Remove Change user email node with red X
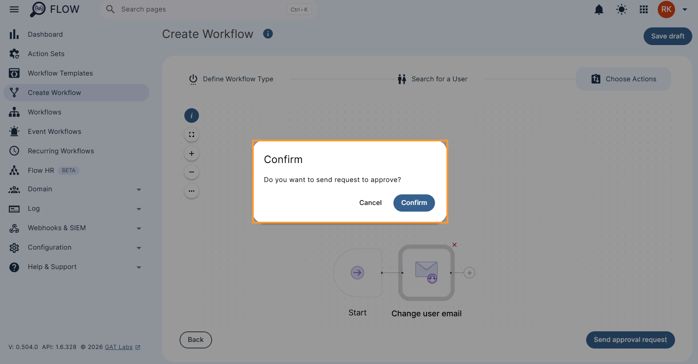This screenshot has height=364, width=698. (x=454, y=245)
